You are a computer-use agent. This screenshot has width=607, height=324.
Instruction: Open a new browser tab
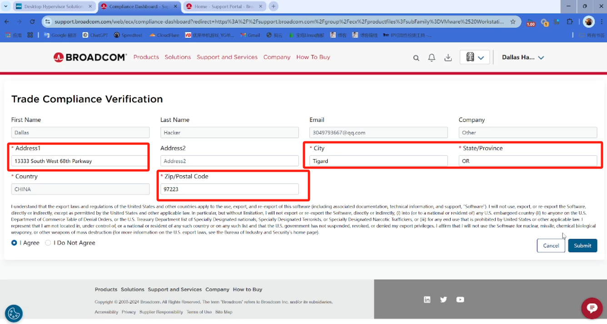point(274,6)
